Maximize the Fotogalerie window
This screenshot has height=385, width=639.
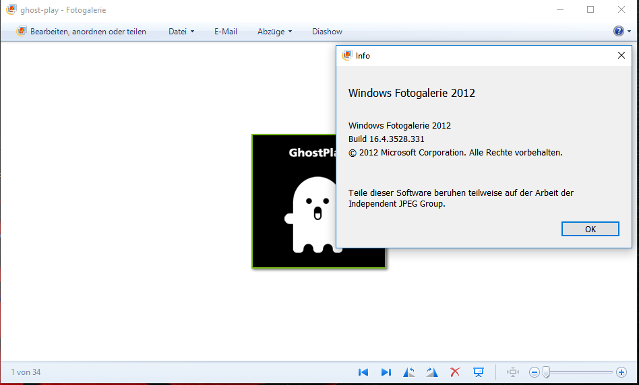pyautogui.click(x=590, y=9)
